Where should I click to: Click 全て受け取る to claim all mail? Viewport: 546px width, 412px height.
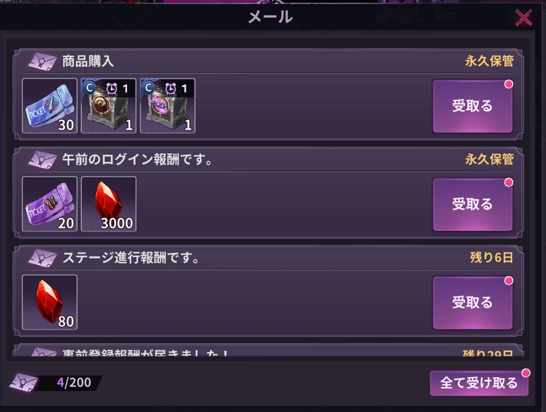479,383
